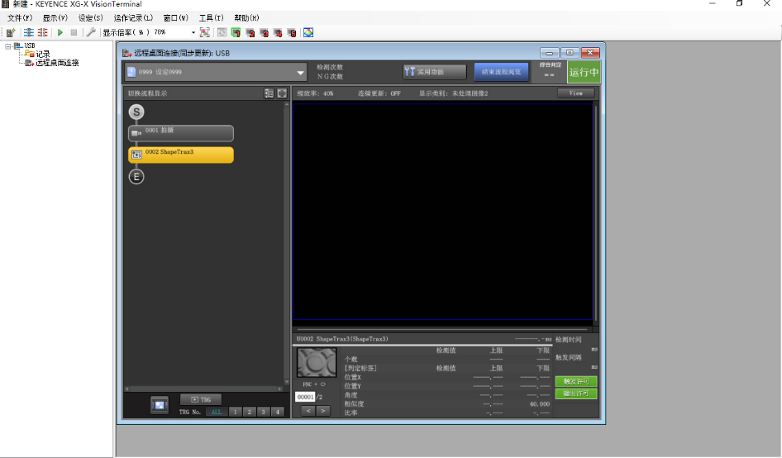Click the 连续更新: OFF label
The height and width of the screenshot is (458, 782).
tap(379, 93)
